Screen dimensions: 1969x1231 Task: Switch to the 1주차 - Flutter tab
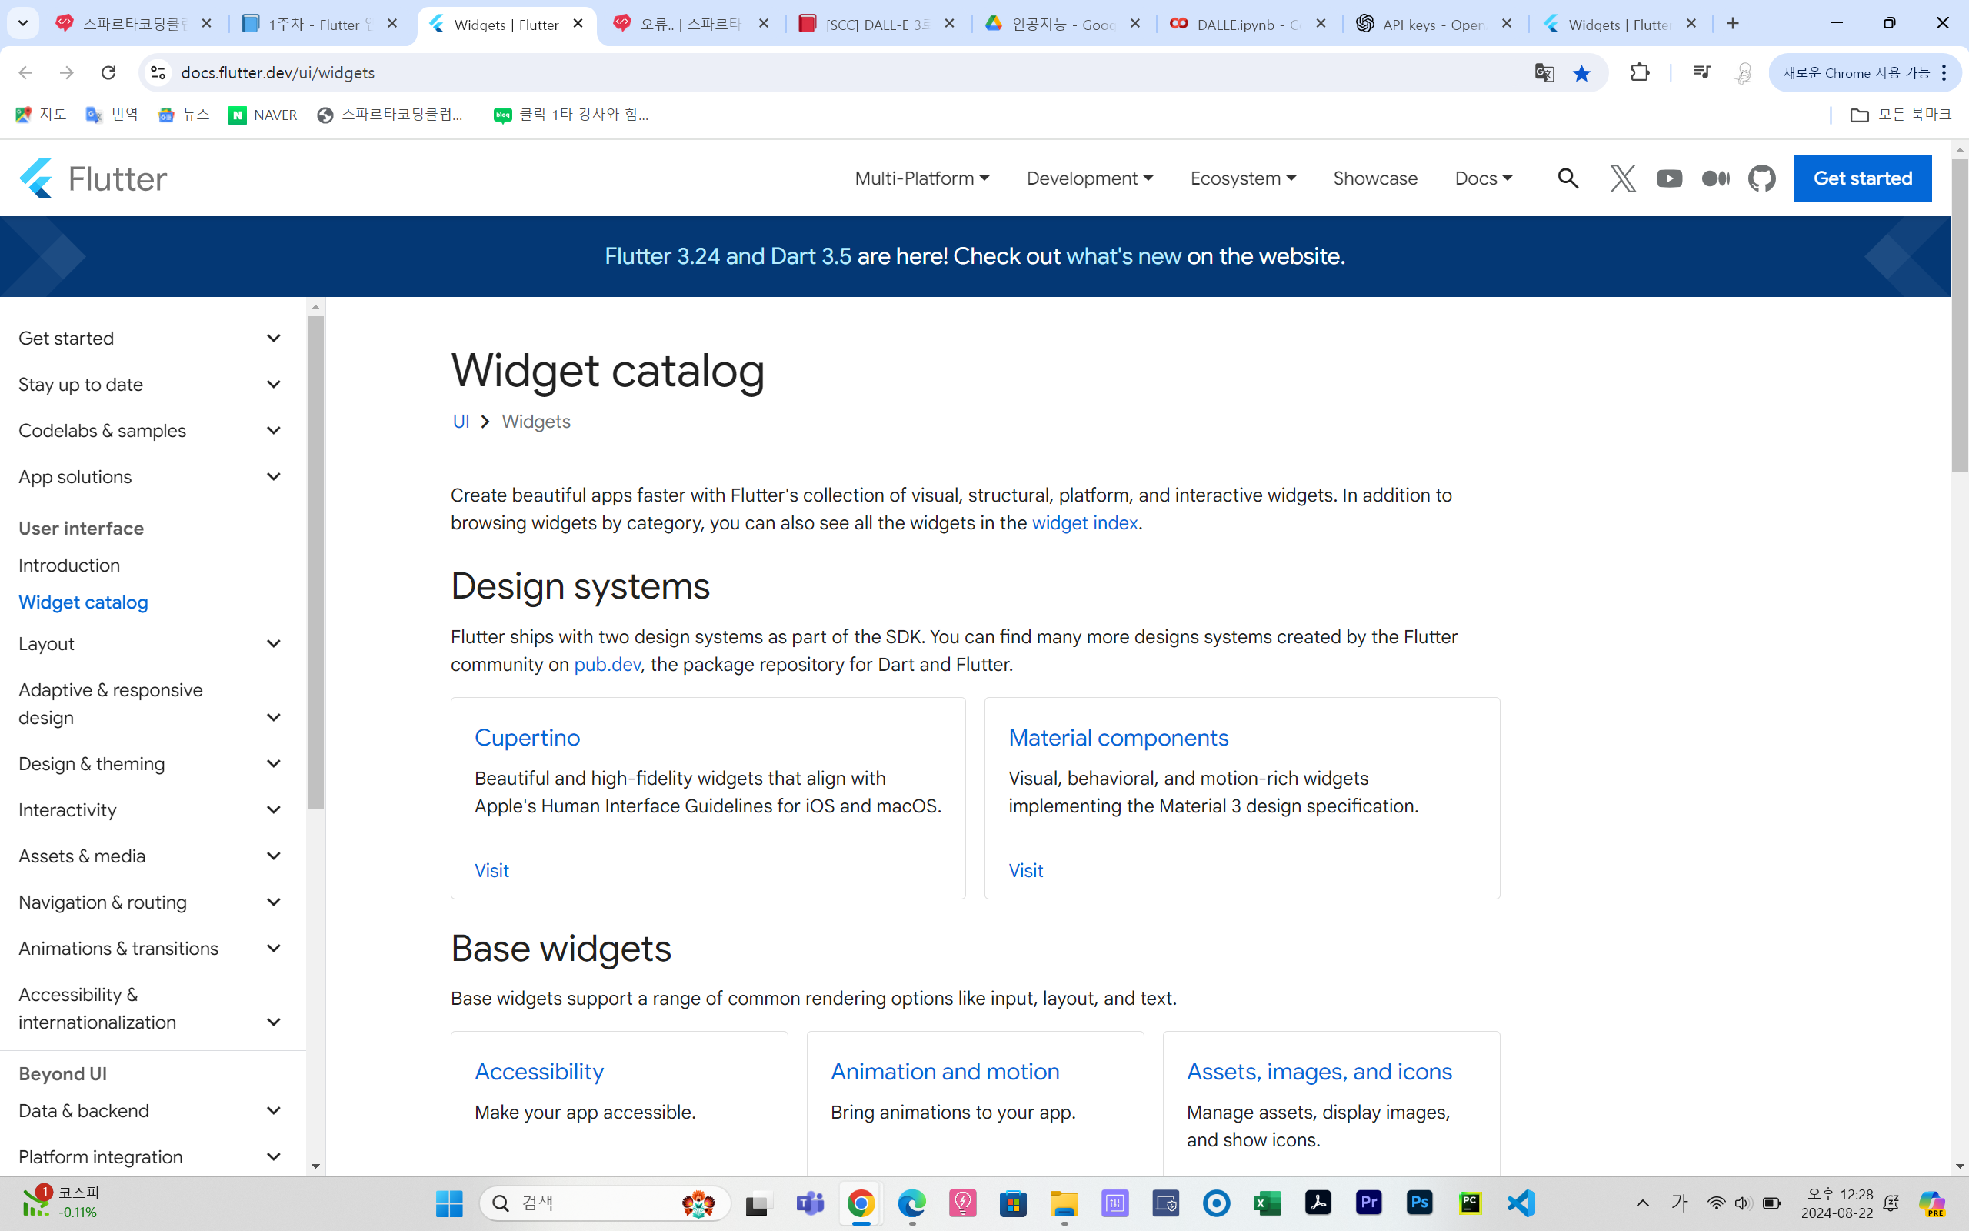pos(320,25)
